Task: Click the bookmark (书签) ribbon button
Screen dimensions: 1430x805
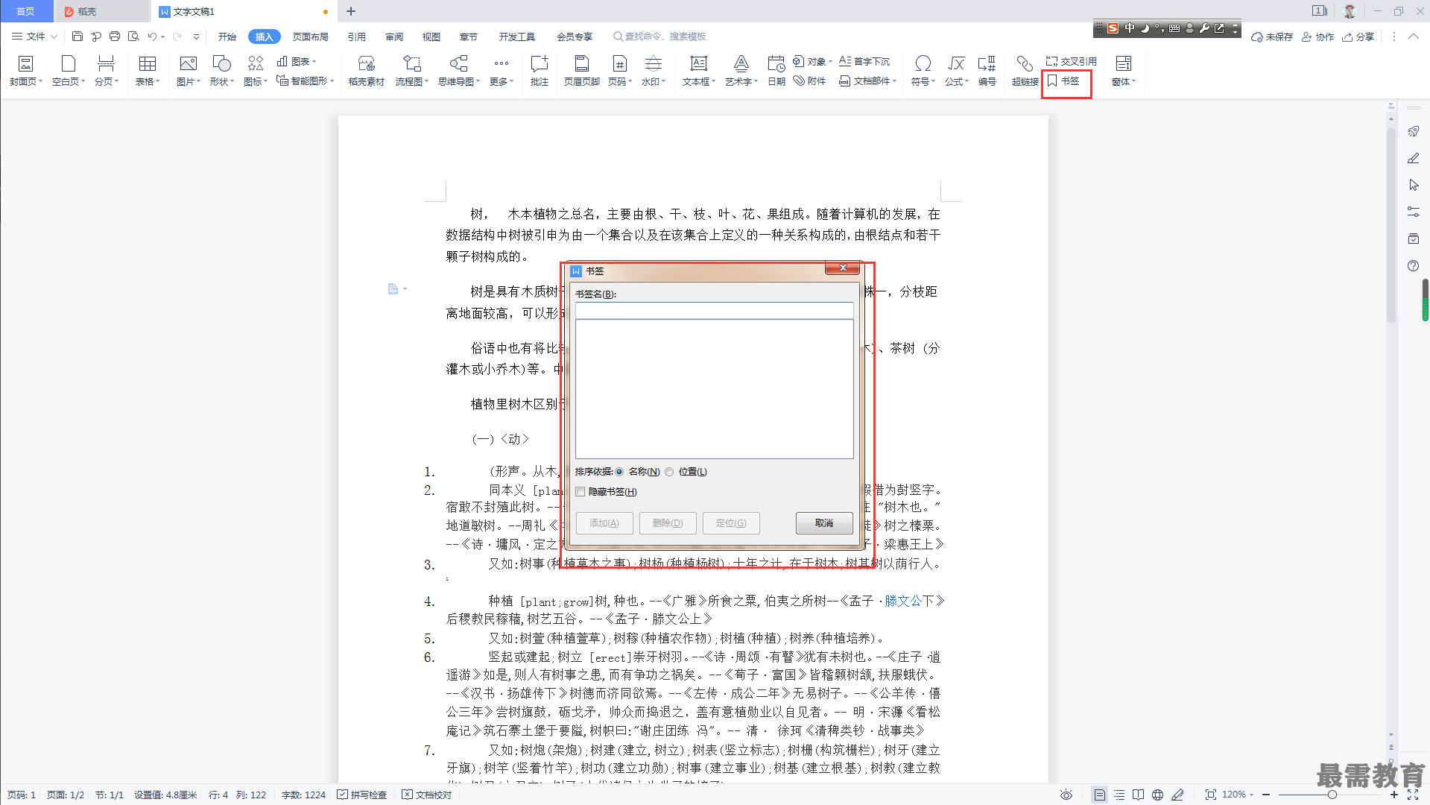Action: coord(1064,81)
